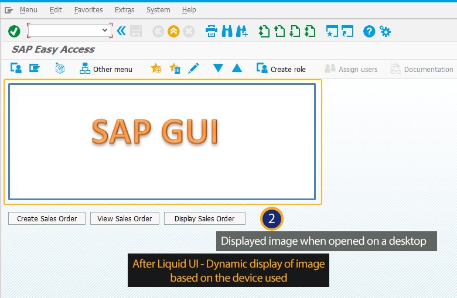Click the SAP Menu icon
Image resolution: width=457 pixels, height=298 pixels.
pos(35,68)
